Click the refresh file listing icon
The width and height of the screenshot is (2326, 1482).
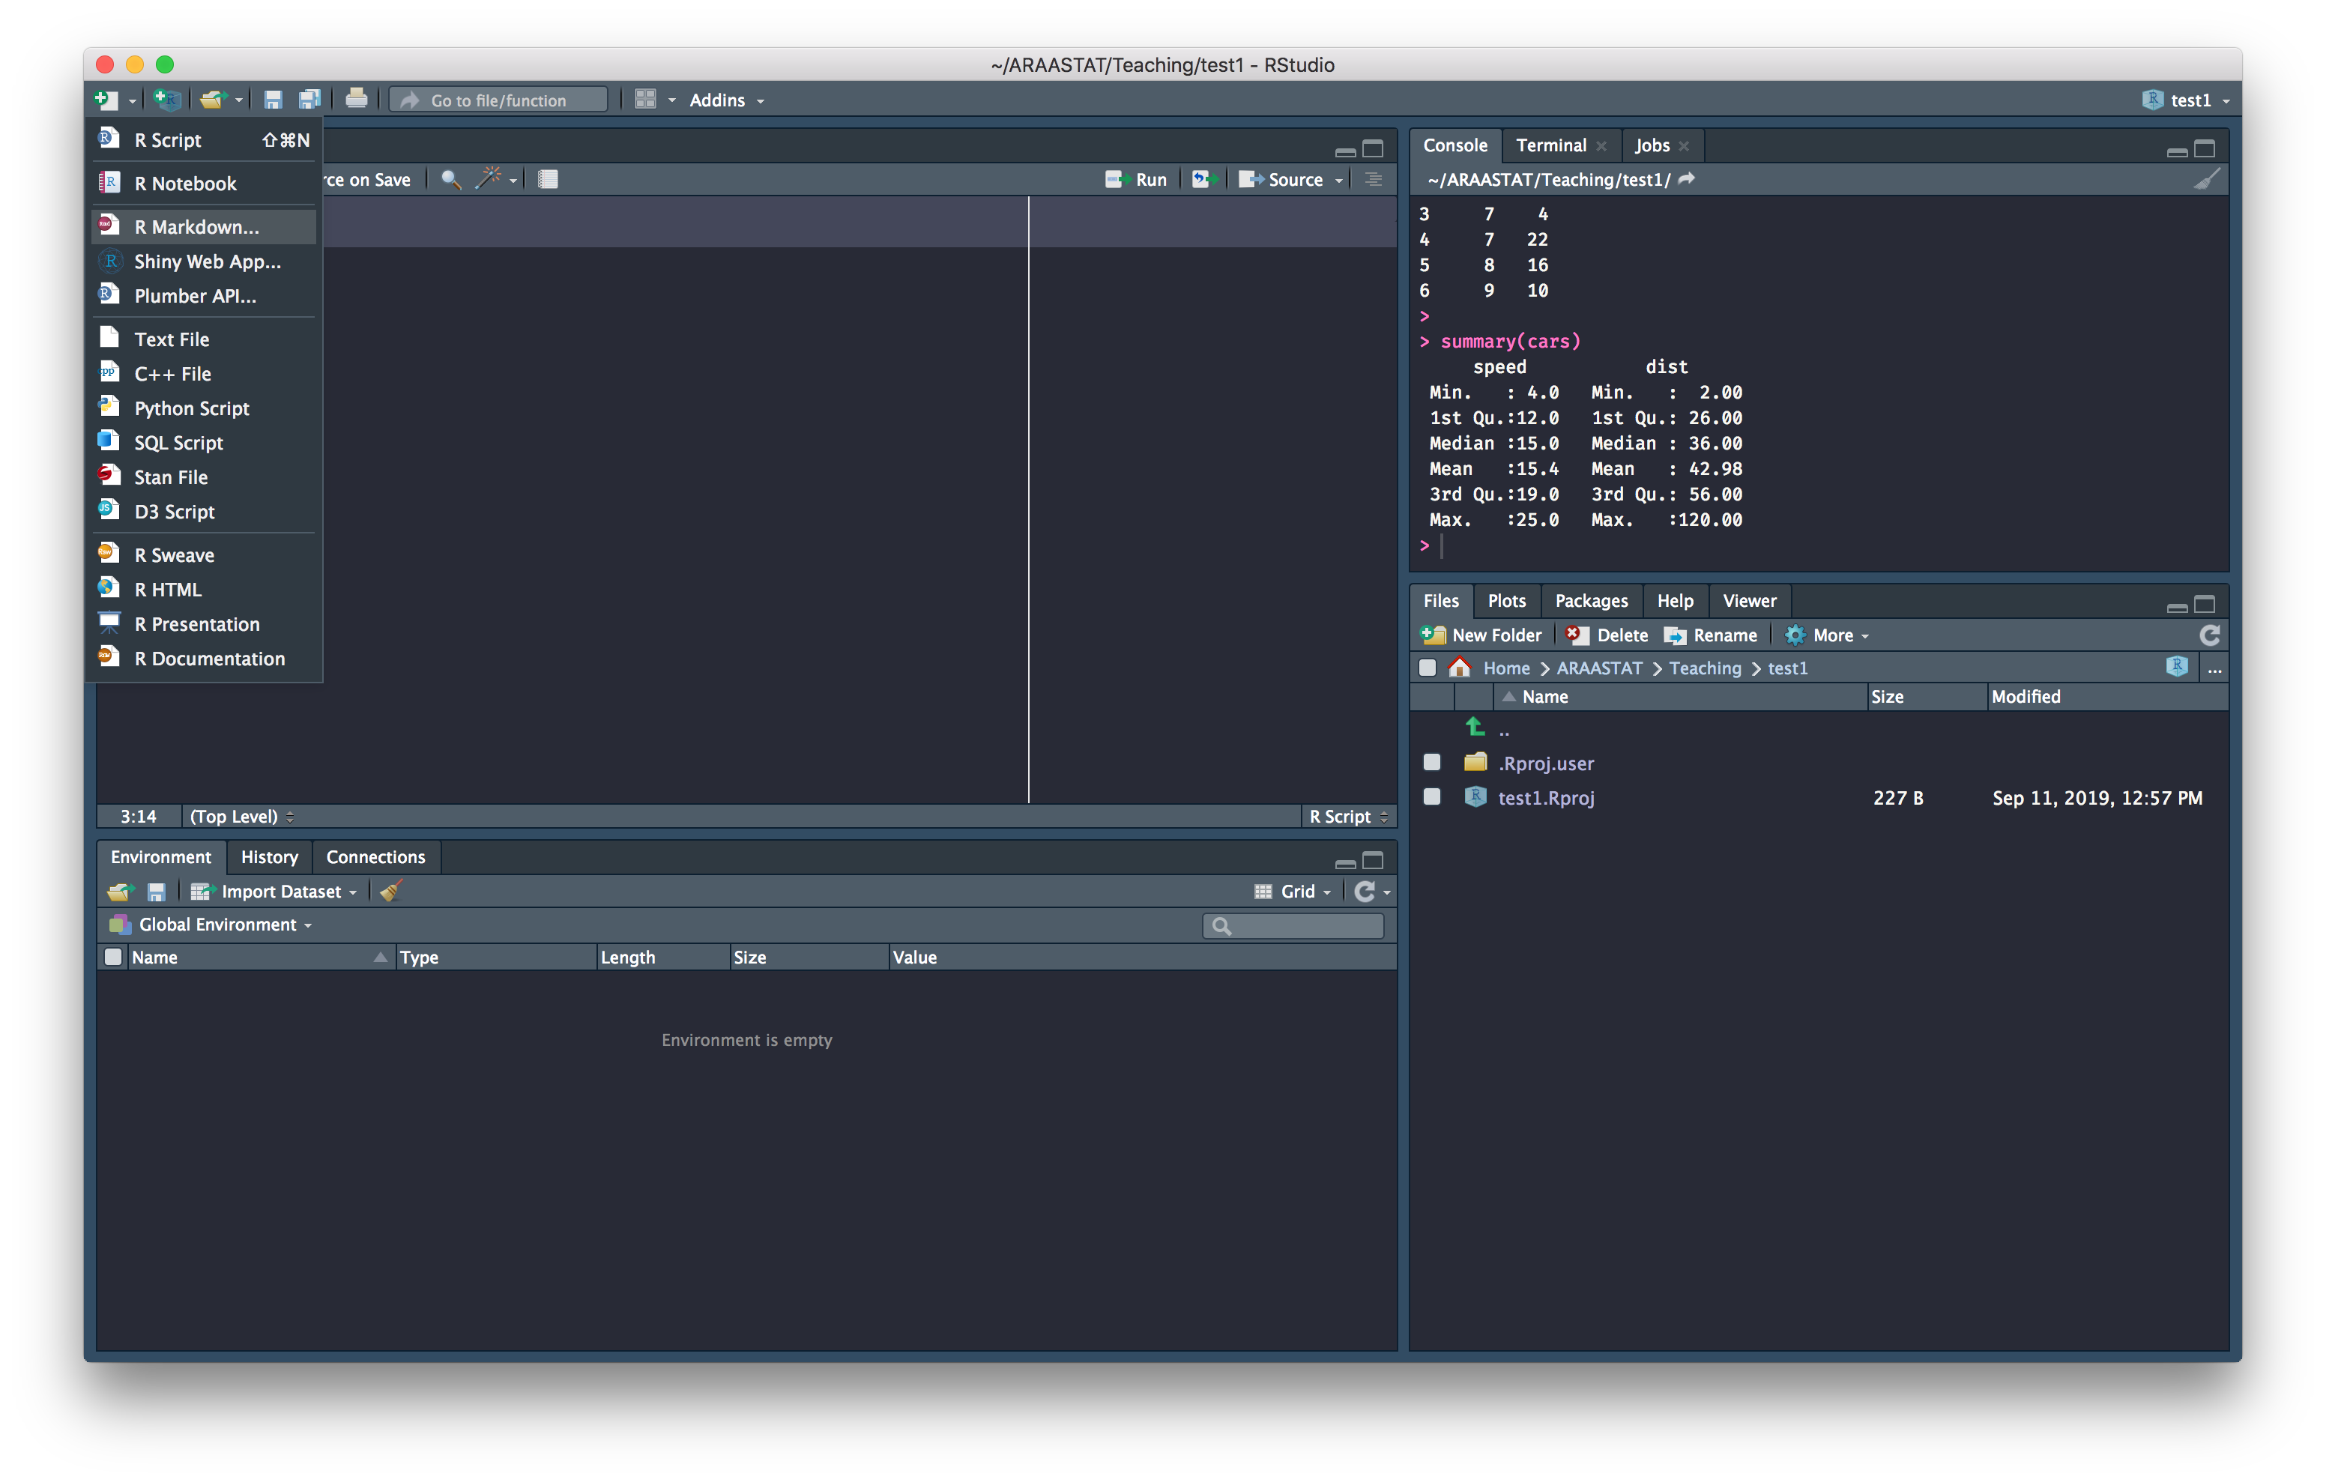2209,635
